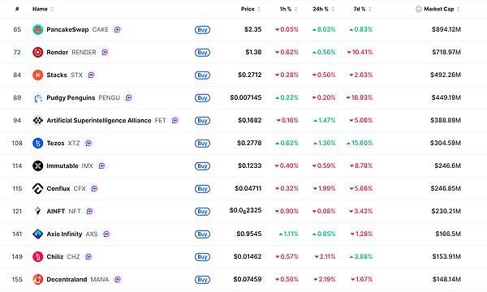Sort by 7d % column header

362,9
